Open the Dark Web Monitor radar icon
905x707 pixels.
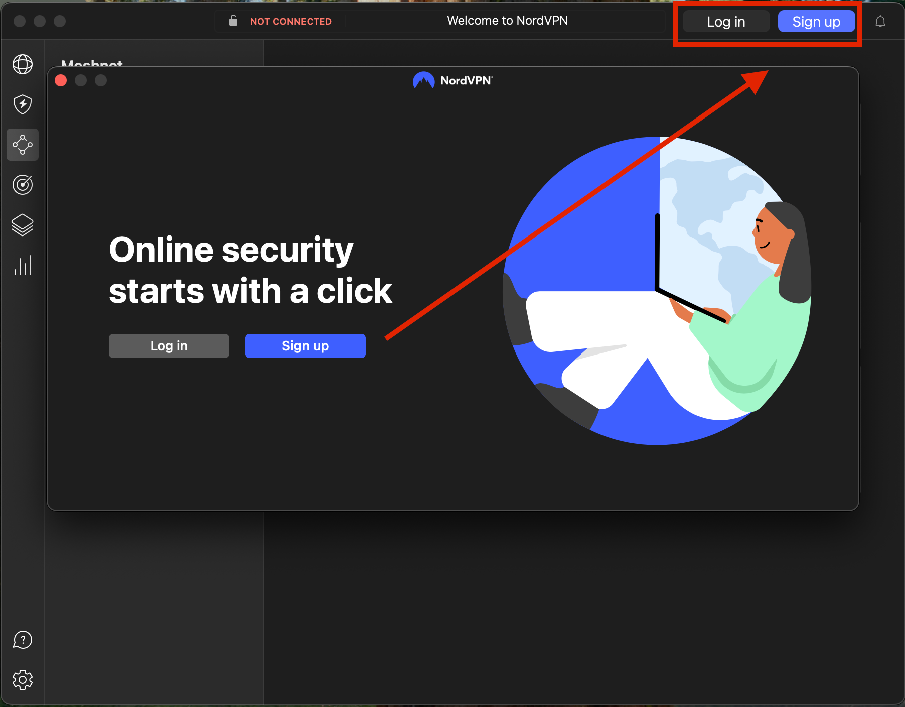pos(23,185)
